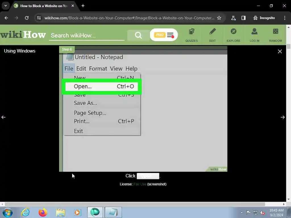Viewport: 291px width, 218px height.
Task: Open Windows Explorer folder in taskbar
Action: (x=61, y=212)
